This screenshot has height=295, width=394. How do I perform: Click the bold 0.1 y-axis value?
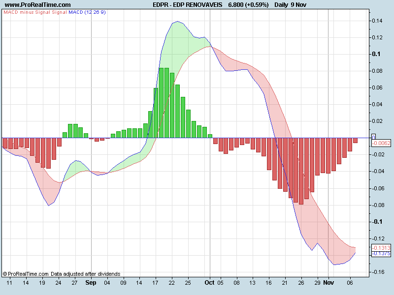376,54
